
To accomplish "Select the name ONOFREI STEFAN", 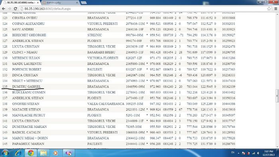I will (26, 103).
